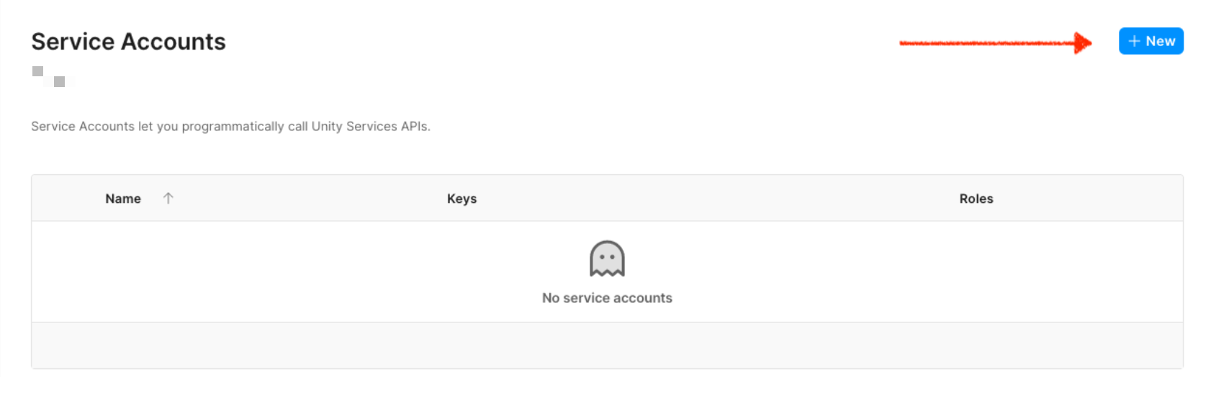Click the blank header cell left of Name
The height and width of the screenshot is (400, 1211).
[65, 199]
